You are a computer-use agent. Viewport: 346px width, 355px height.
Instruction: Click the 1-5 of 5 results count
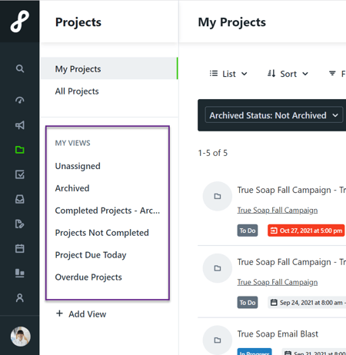click(213, 153)
